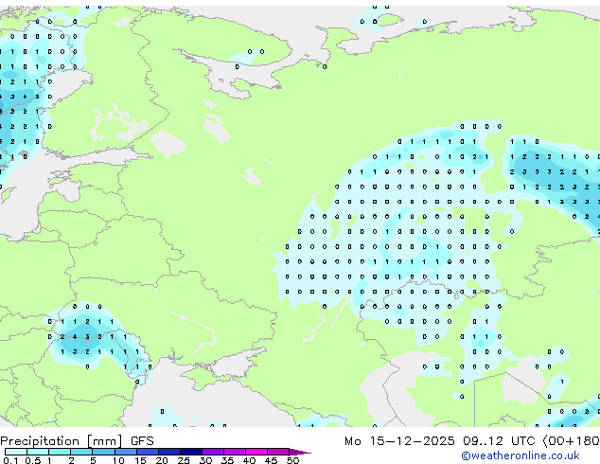Click the '09..12 UTC' forecast time text
Screen dimensions: 600x464
pos(499,441)
